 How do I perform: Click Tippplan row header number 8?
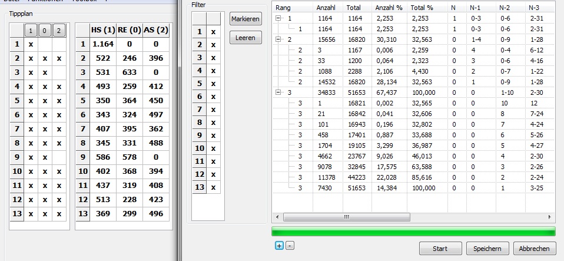click(17, 143)
